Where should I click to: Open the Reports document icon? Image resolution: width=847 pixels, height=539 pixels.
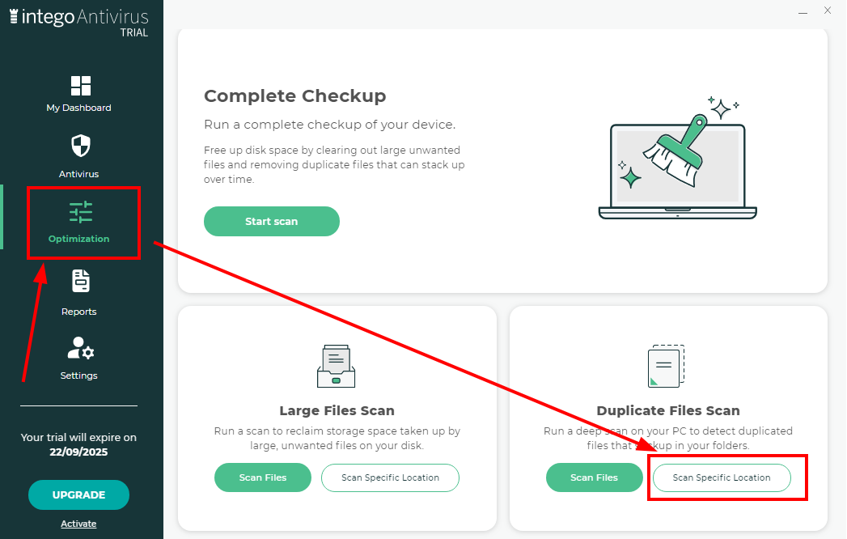[x=80, y=282]
